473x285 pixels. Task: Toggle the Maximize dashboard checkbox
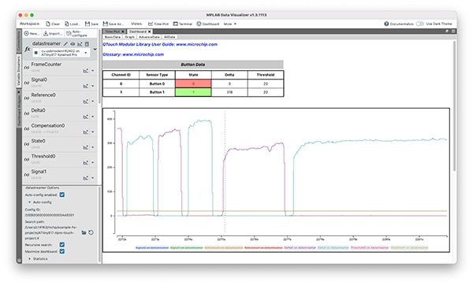[x=62, y=251]
